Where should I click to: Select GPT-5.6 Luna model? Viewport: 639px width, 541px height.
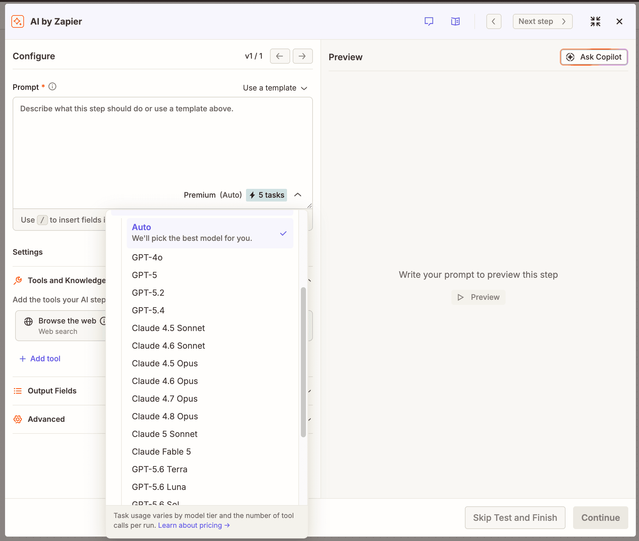click(x=210, y=487)
